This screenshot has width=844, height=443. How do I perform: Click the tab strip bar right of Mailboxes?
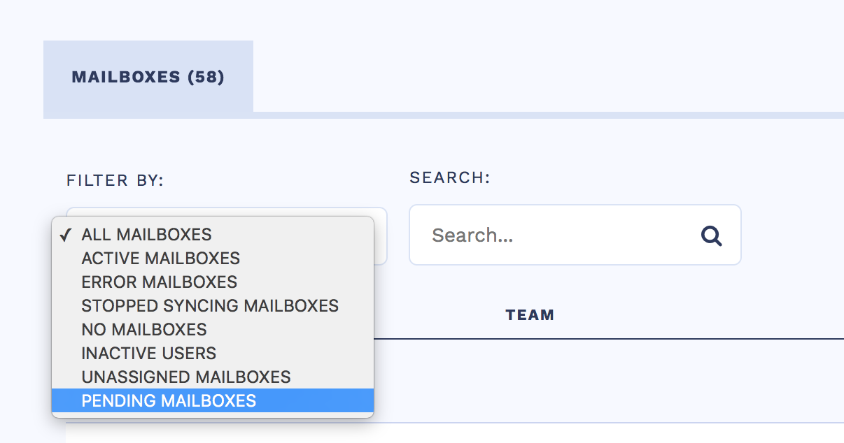click(x=546, y=115)
